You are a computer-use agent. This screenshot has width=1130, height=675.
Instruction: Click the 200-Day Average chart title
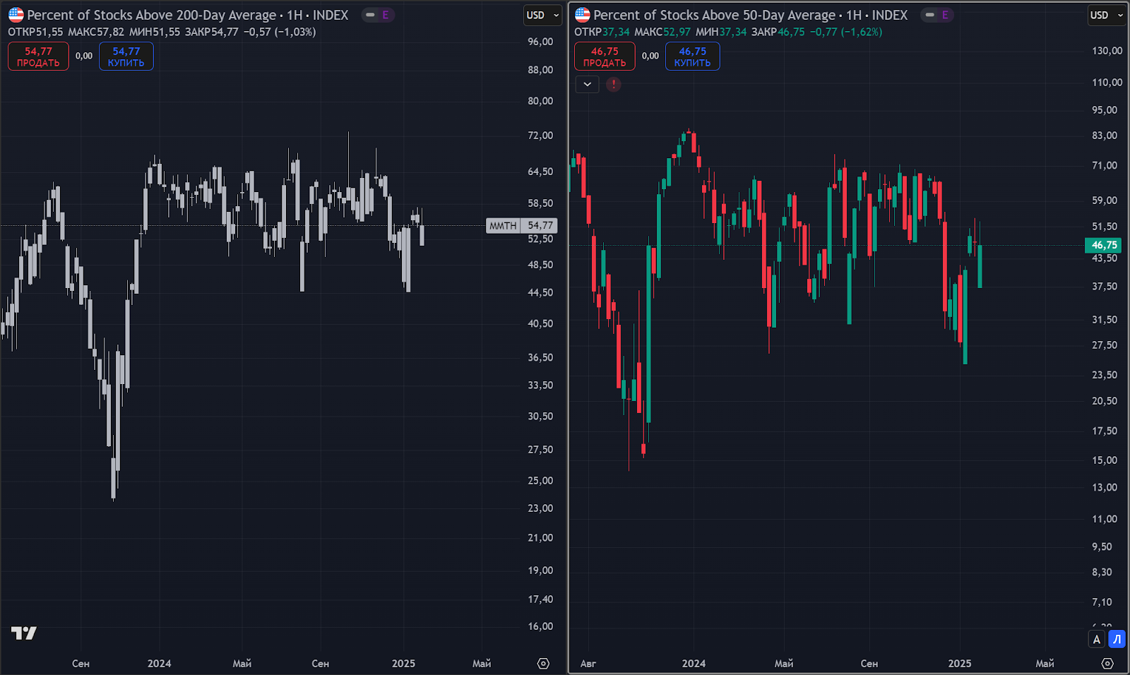pos(188,15)
